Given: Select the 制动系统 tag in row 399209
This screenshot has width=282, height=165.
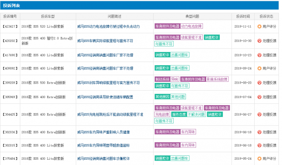Looking at the screenshot, I should [x=163, y=79].
